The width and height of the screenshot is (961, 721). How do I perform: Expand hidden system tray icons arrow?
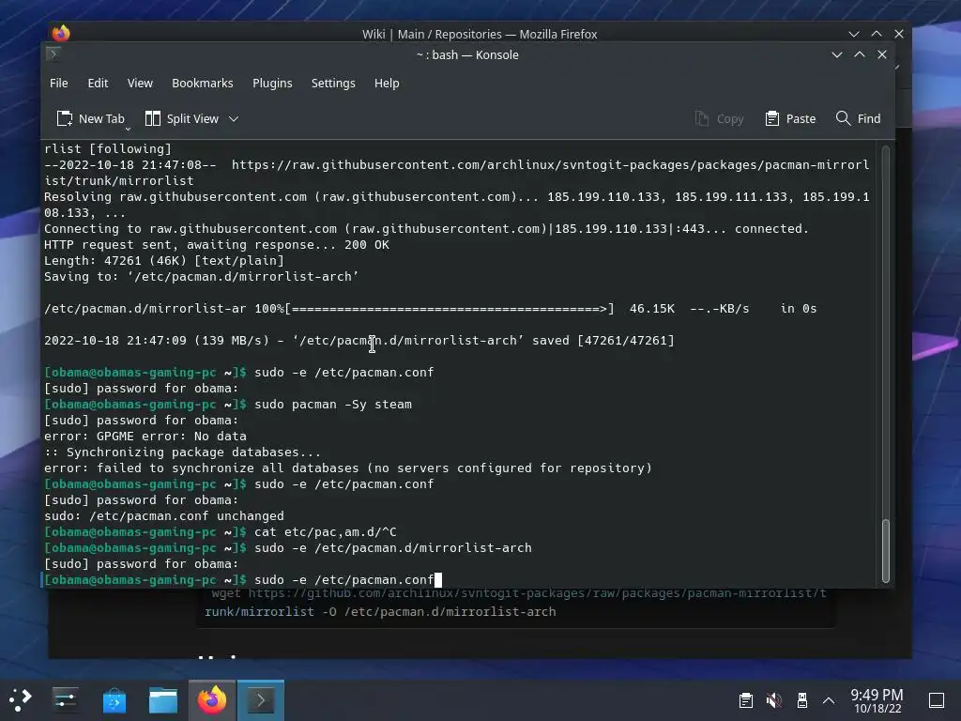click(829, 700)
